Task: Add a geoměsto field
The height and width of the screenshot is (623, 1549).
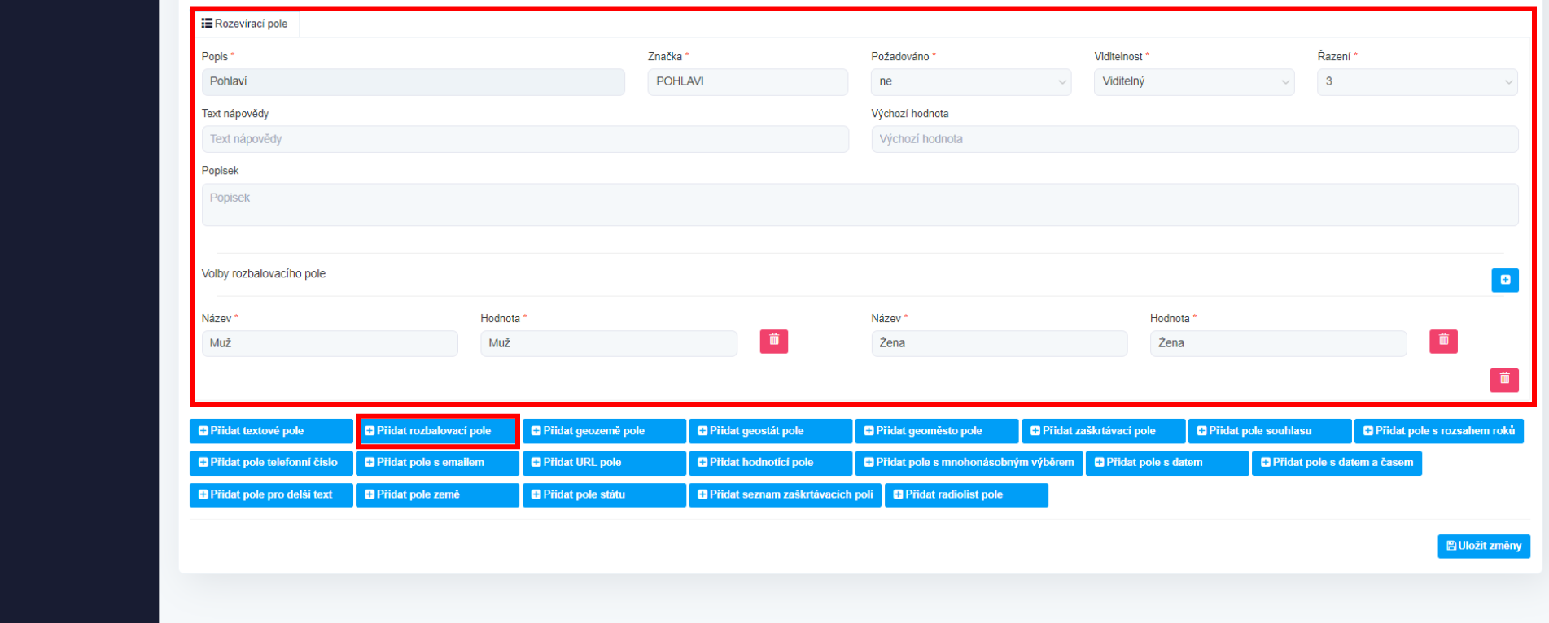Action: coord(937,431)
